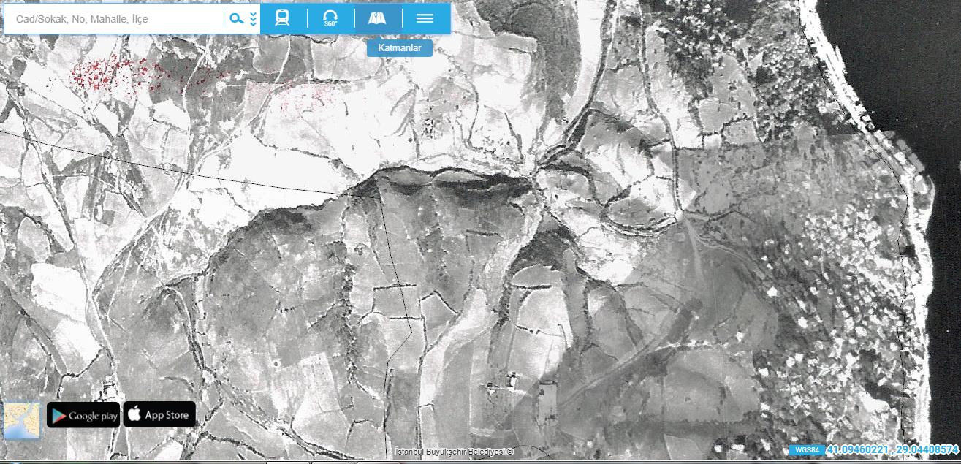Focus the Cad/Sokak address search field
Viewport: 961px width, 464px height.
(x=115, y=19)
